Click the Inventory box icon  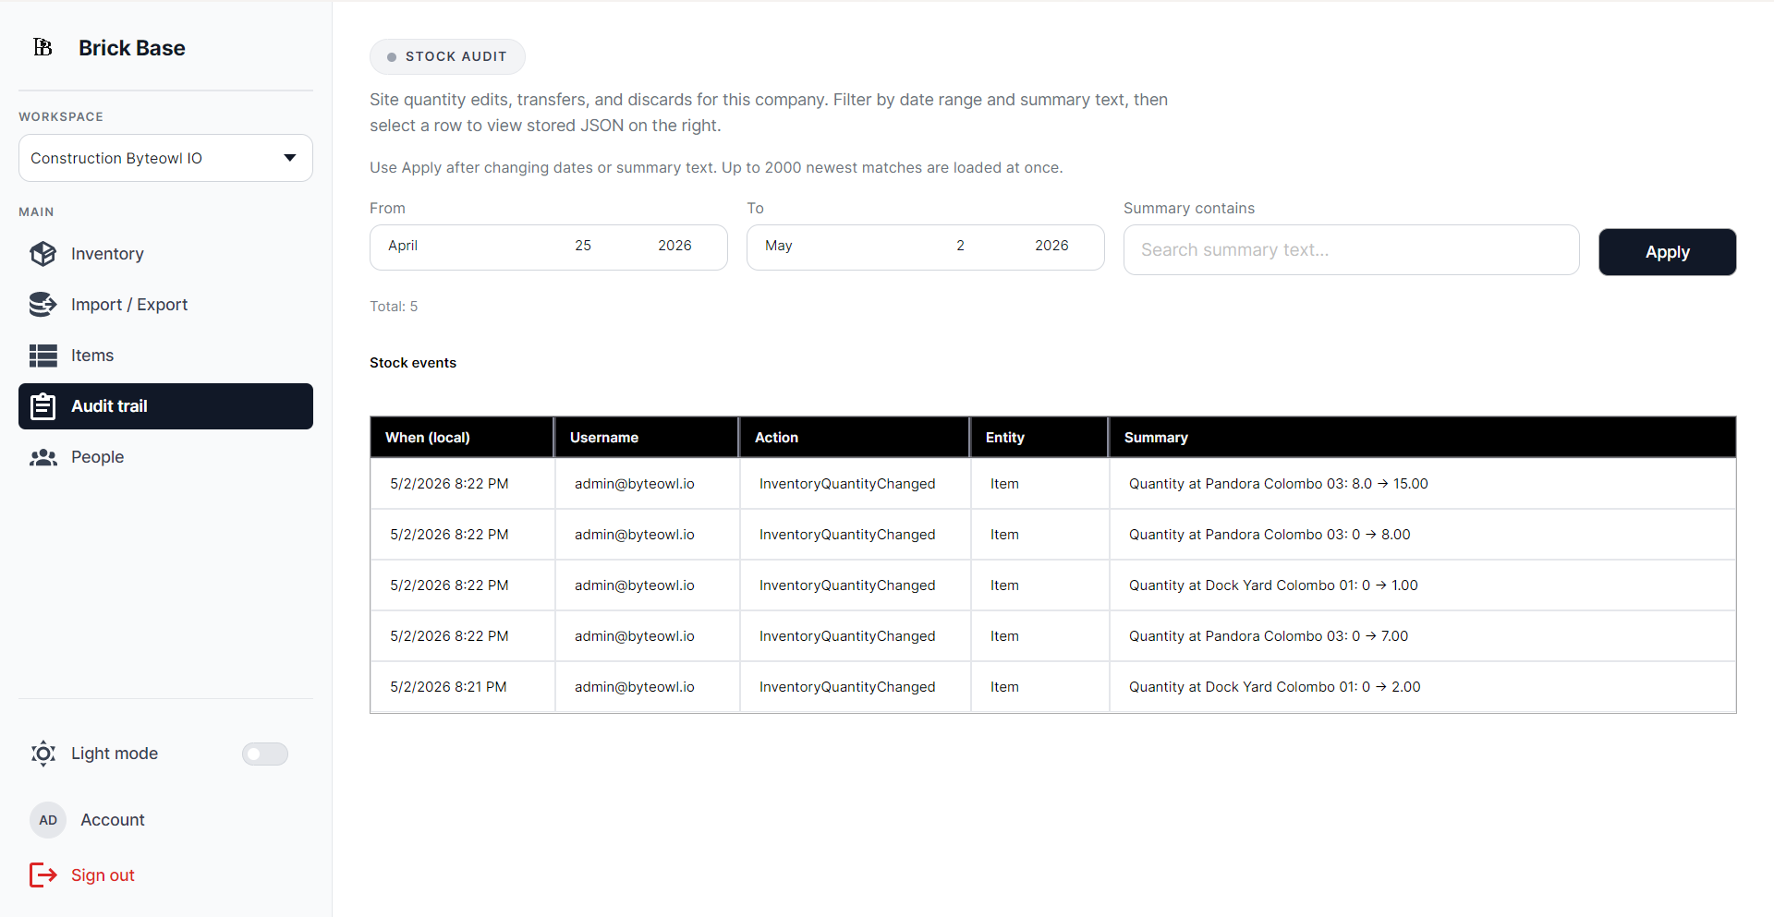pos(43,254)
